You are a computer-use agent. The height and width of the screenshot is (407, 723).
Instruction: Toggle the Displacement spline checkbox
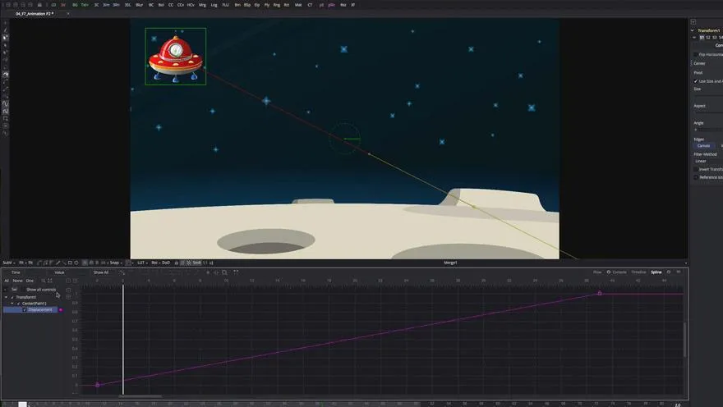click(25, 310)
